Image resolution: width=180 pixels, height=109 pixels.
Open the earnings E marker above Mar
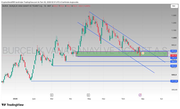pyautogui.click(x=52, y=95)
